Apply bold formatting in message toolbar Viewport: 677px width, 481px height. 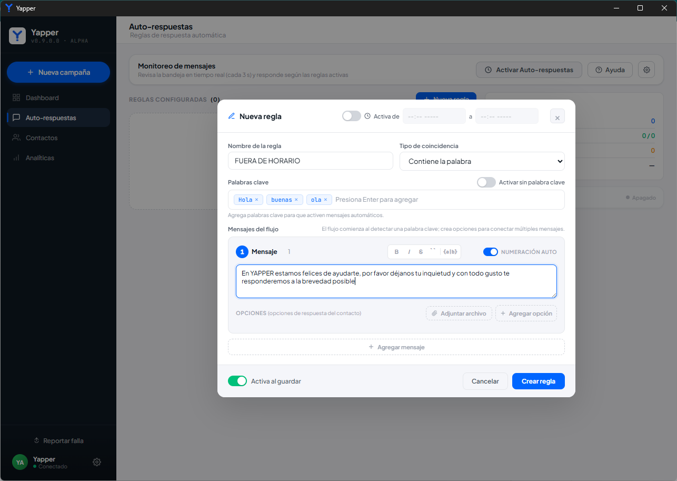tap(396, 252)
